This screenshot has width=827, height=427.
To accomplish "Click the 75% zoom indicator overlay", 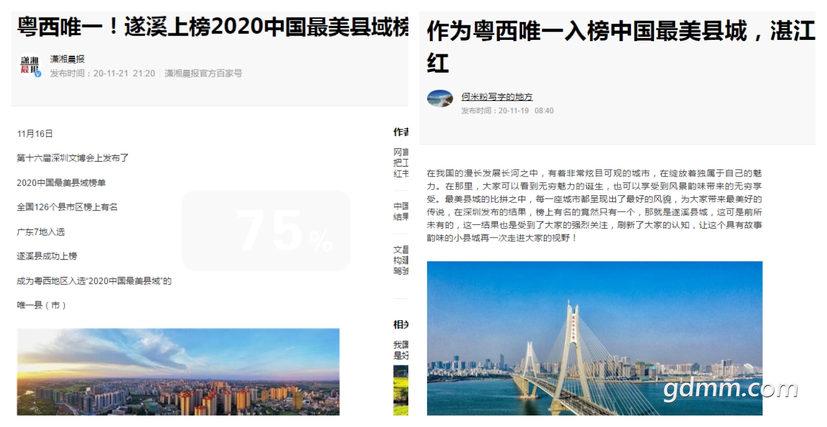I will [x=266, y=231].
